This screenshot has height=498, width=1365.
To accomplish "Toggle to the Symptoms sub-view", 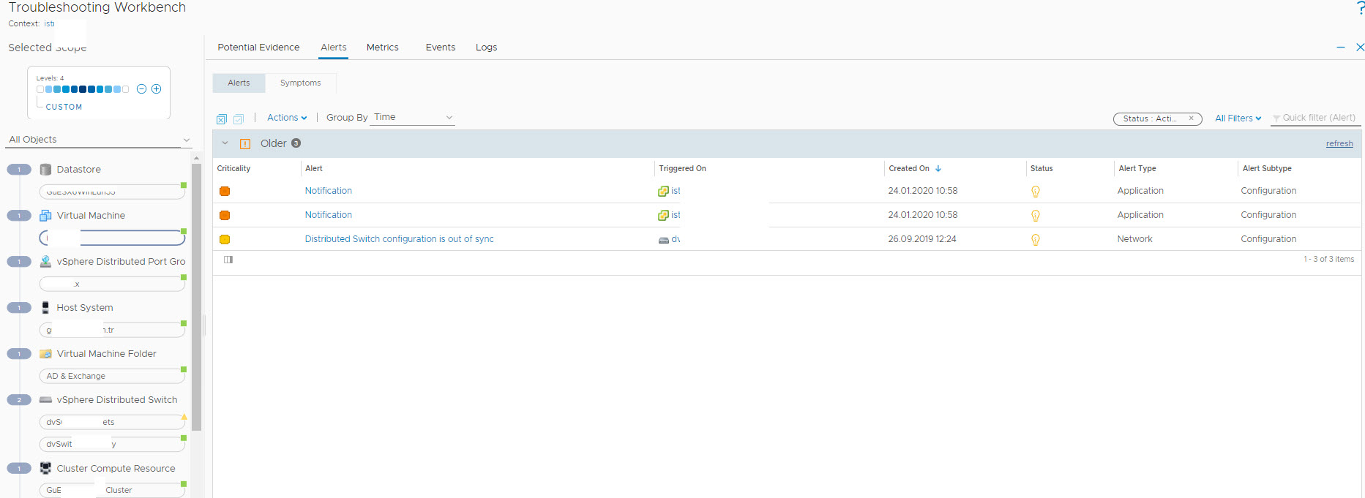I will (x=300, y=83).
